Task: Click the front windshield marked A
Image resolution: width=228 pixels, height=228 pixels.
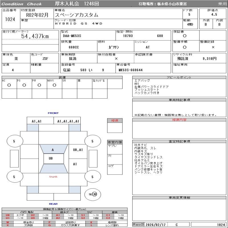Action: pos(53,150)
